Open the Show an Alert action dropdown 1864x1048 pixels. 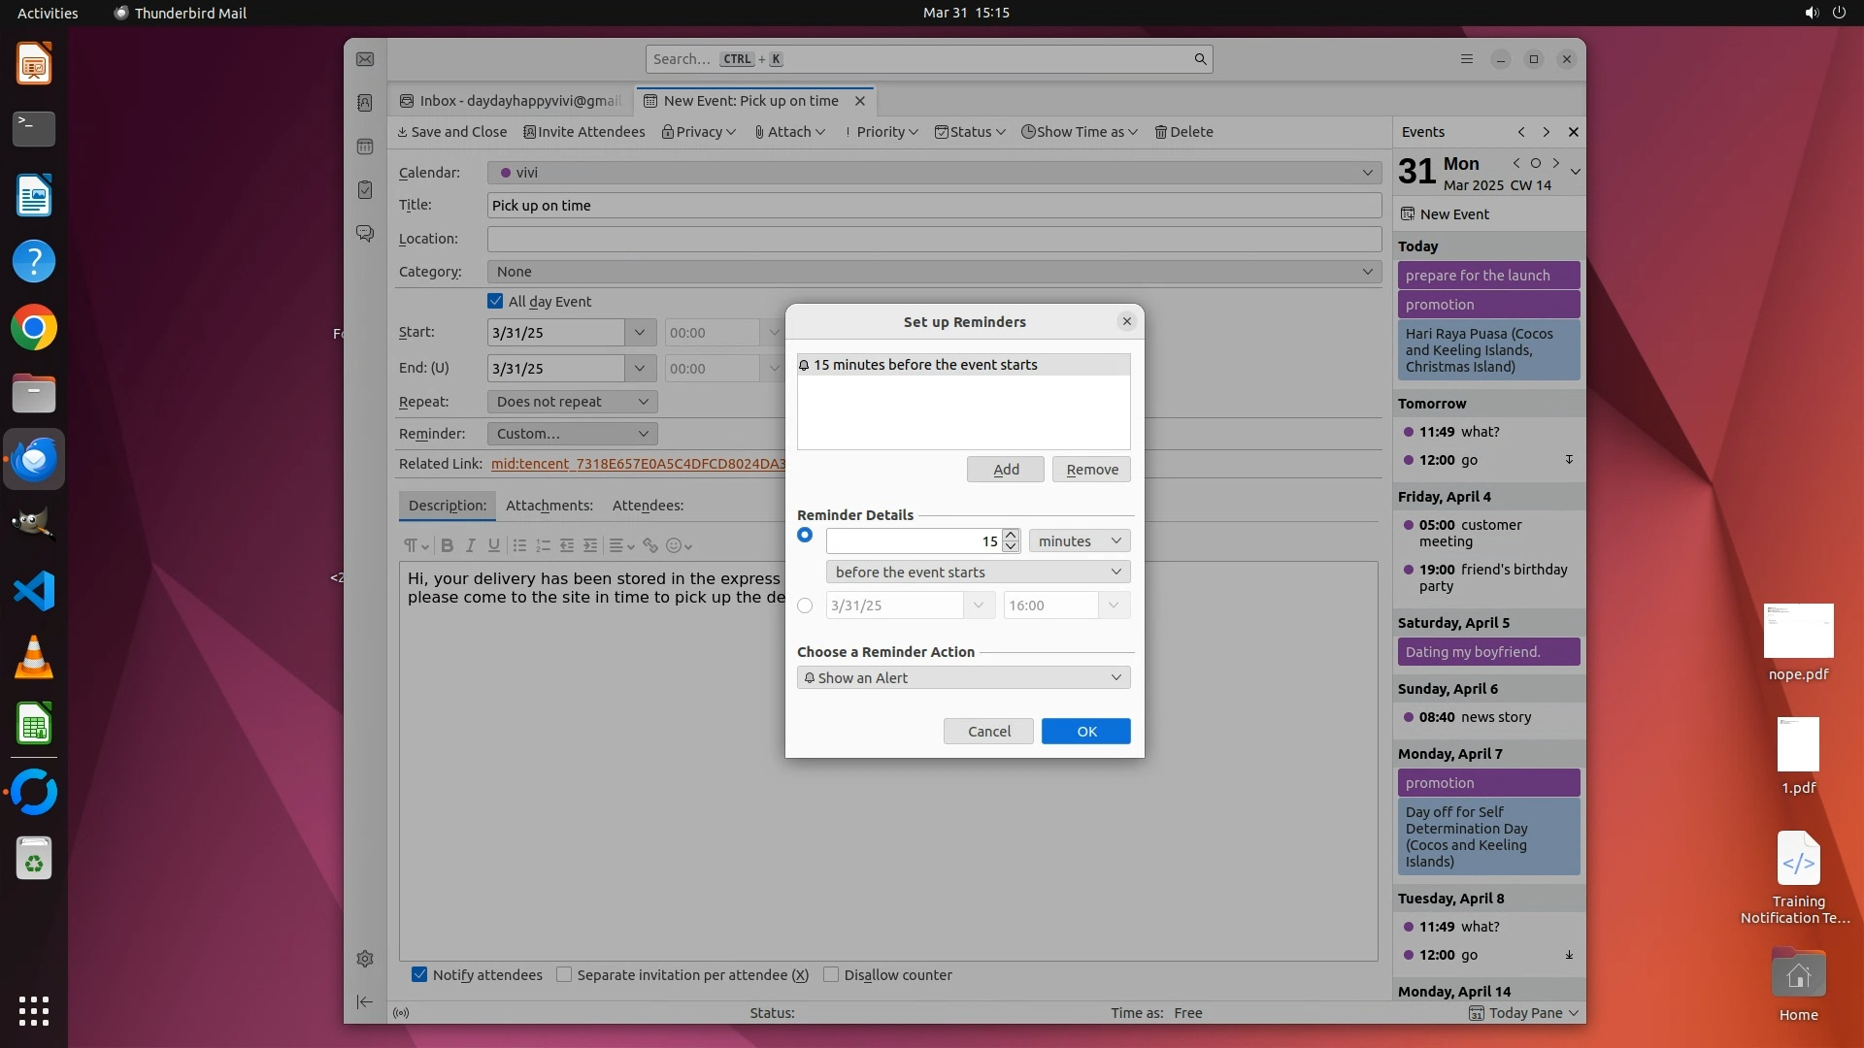[963, 678]
